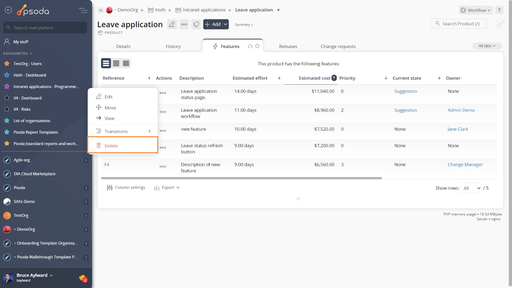Choose Move from the context menu
This screenshot has width=512, height=288.
coord(123,108)
